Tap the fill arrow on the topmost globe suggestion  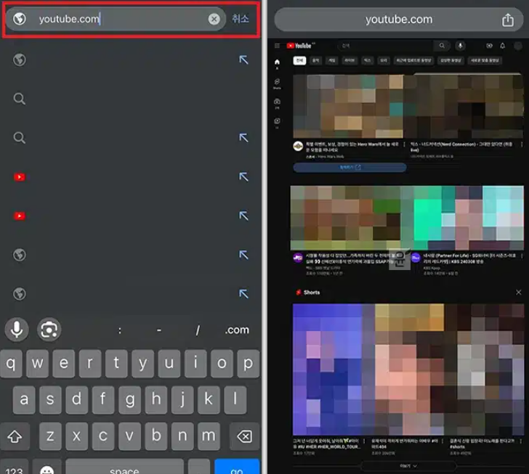(243, 60)
